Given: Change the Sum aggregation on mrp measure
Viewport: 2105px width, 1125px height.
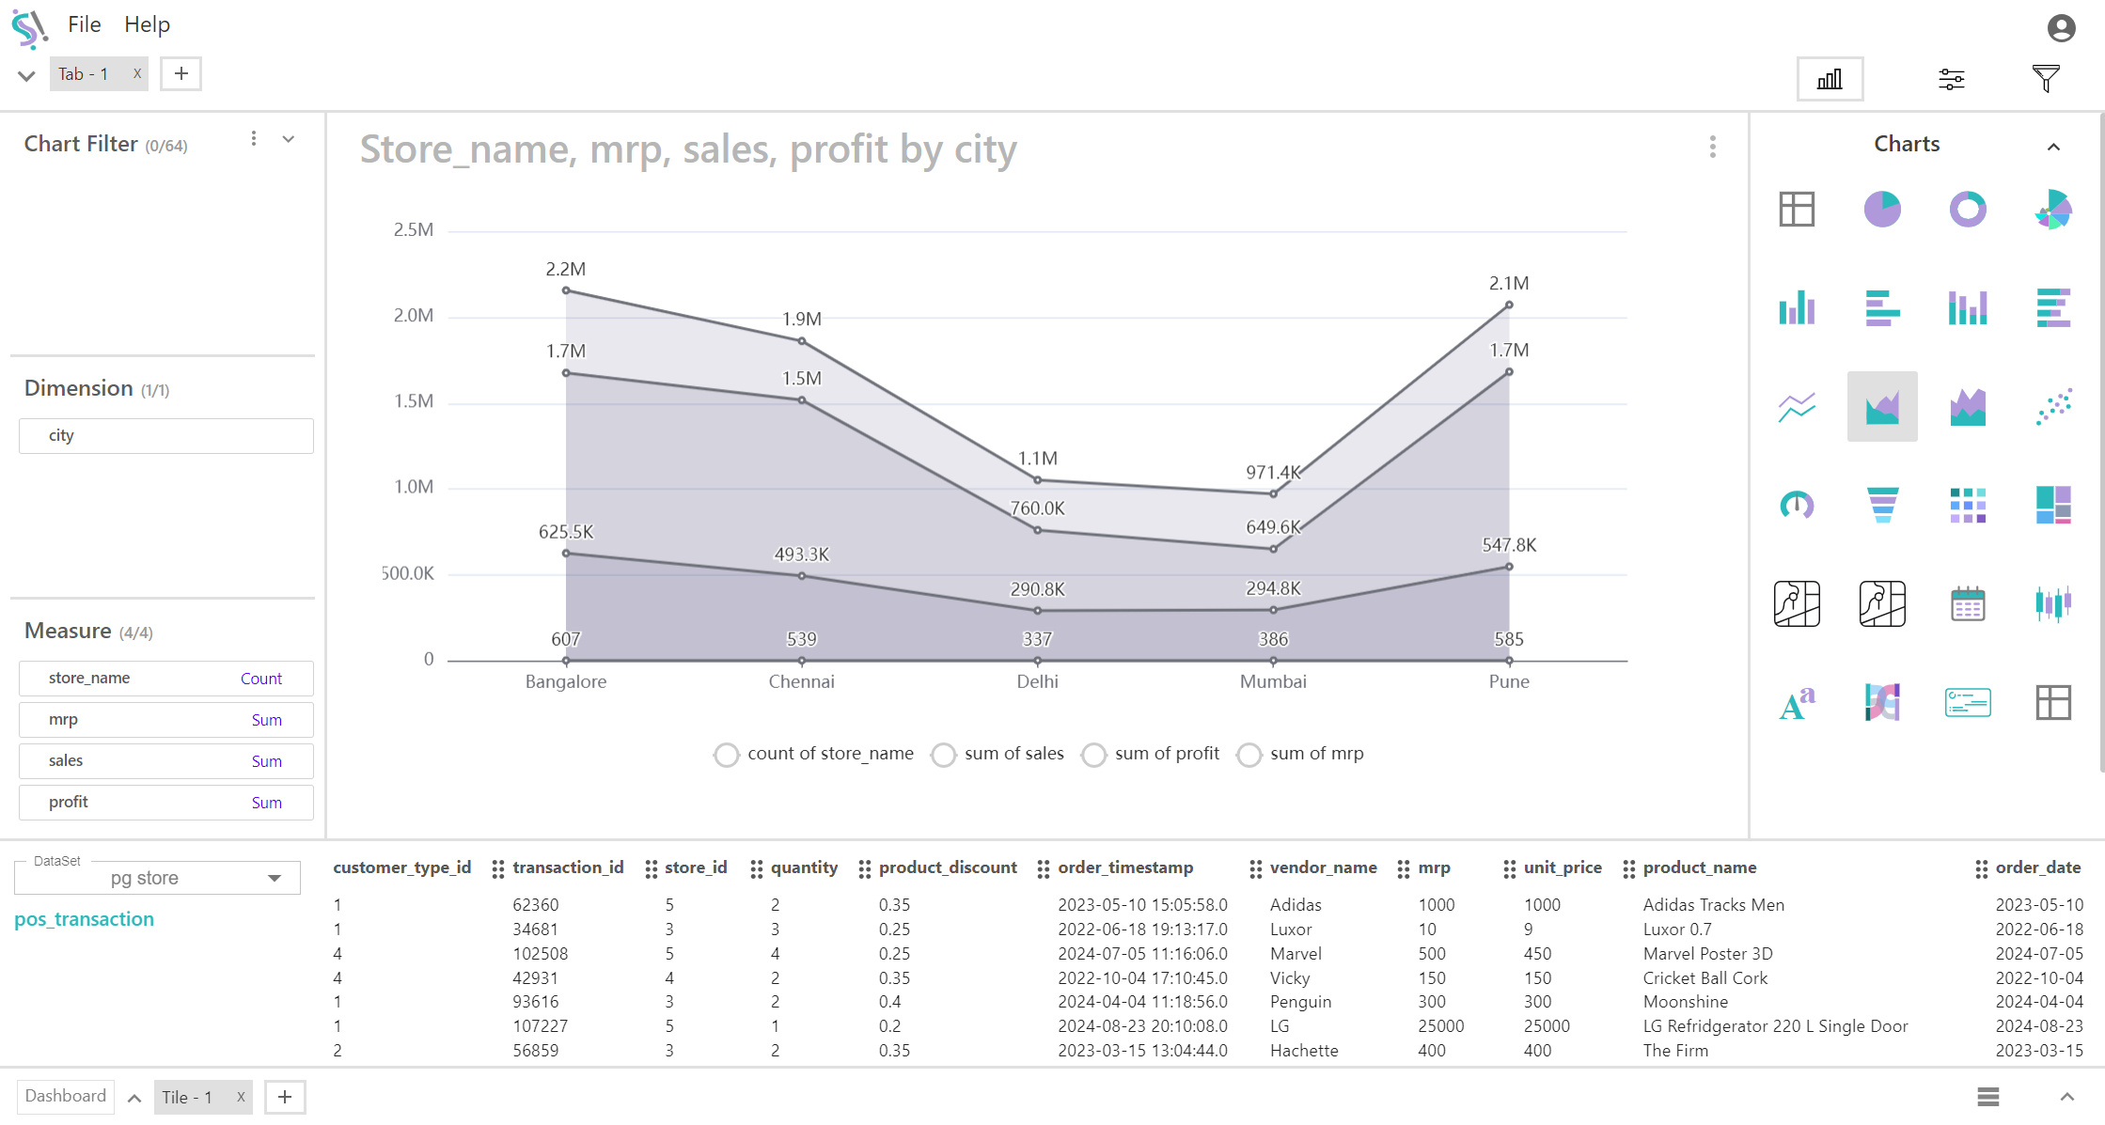Looking at the screenshot, I should (x=266, y=720).
